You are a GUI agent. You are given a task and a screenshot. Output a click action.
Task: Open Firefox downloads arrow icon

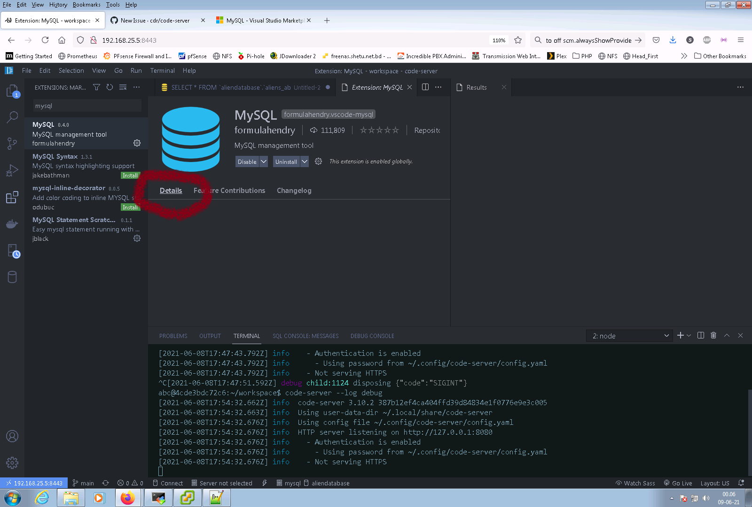pos(673,40)
